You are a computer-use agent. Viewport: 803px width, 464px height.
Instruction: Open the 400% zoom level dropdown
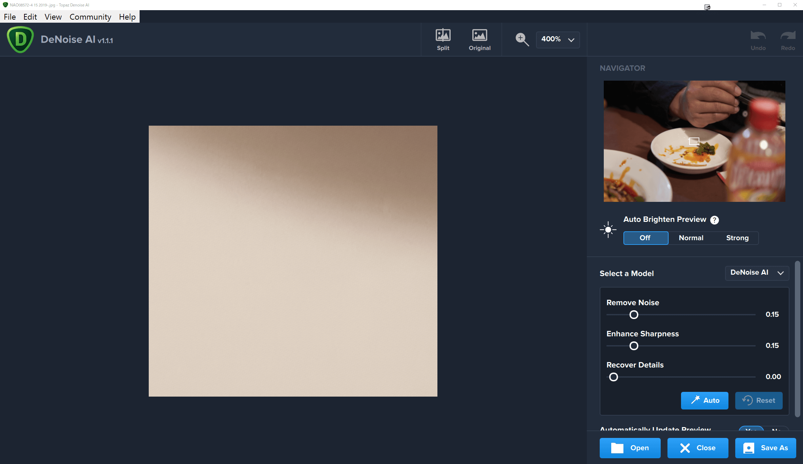558,39
